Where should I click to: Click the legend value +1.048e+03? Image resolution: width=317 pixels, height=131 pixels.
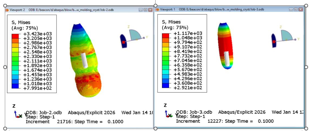[188, 38]
